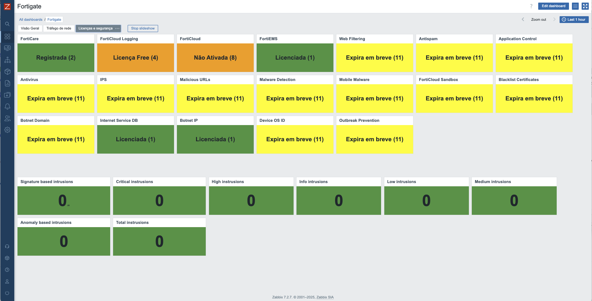Open the Reports sidebar icon
592x301 pixels.
[x=7, y=83]
